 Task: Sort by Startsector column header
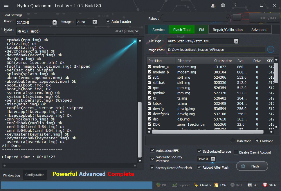(x=223, y=61)
